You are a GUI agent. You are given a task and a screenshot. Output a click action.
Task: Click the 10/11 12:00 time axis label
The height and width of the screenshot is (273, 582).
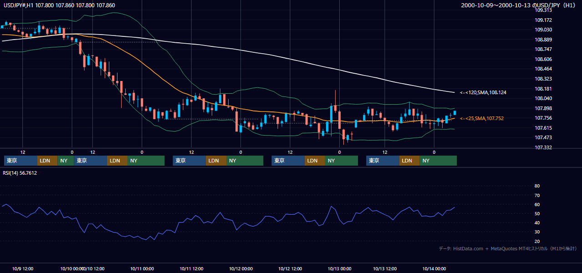(x=191, y=268)
